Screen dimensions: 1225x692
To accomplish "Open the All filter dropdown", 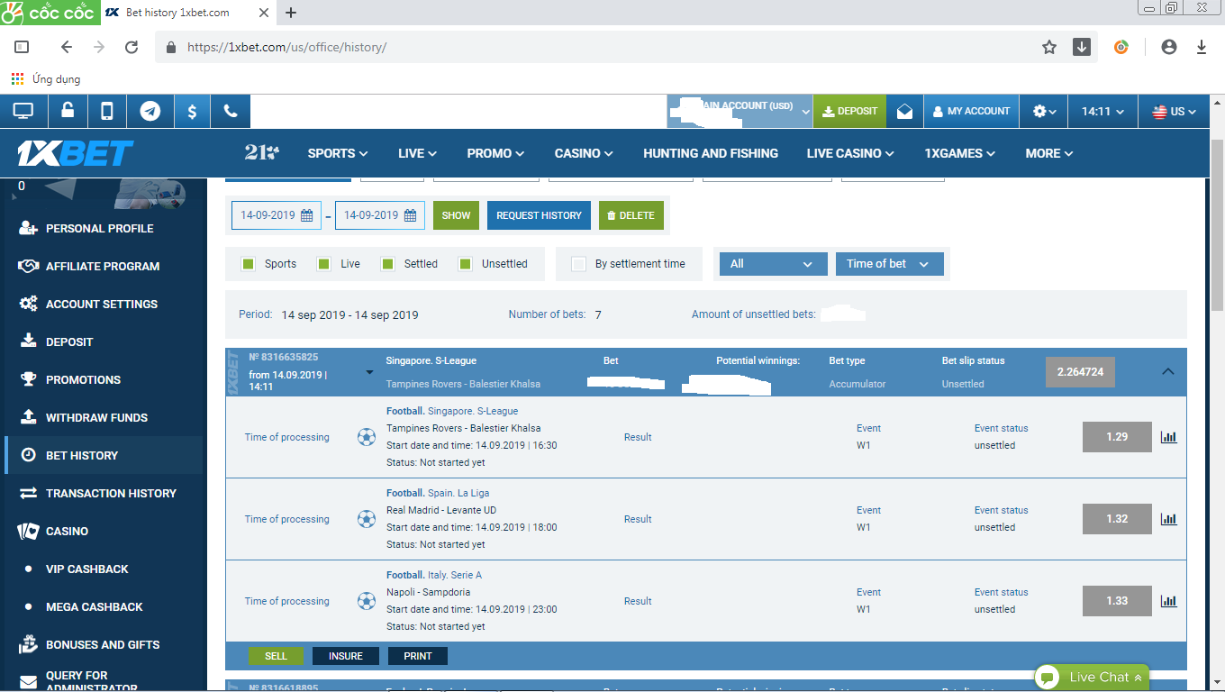I will (x=773, y=264).
